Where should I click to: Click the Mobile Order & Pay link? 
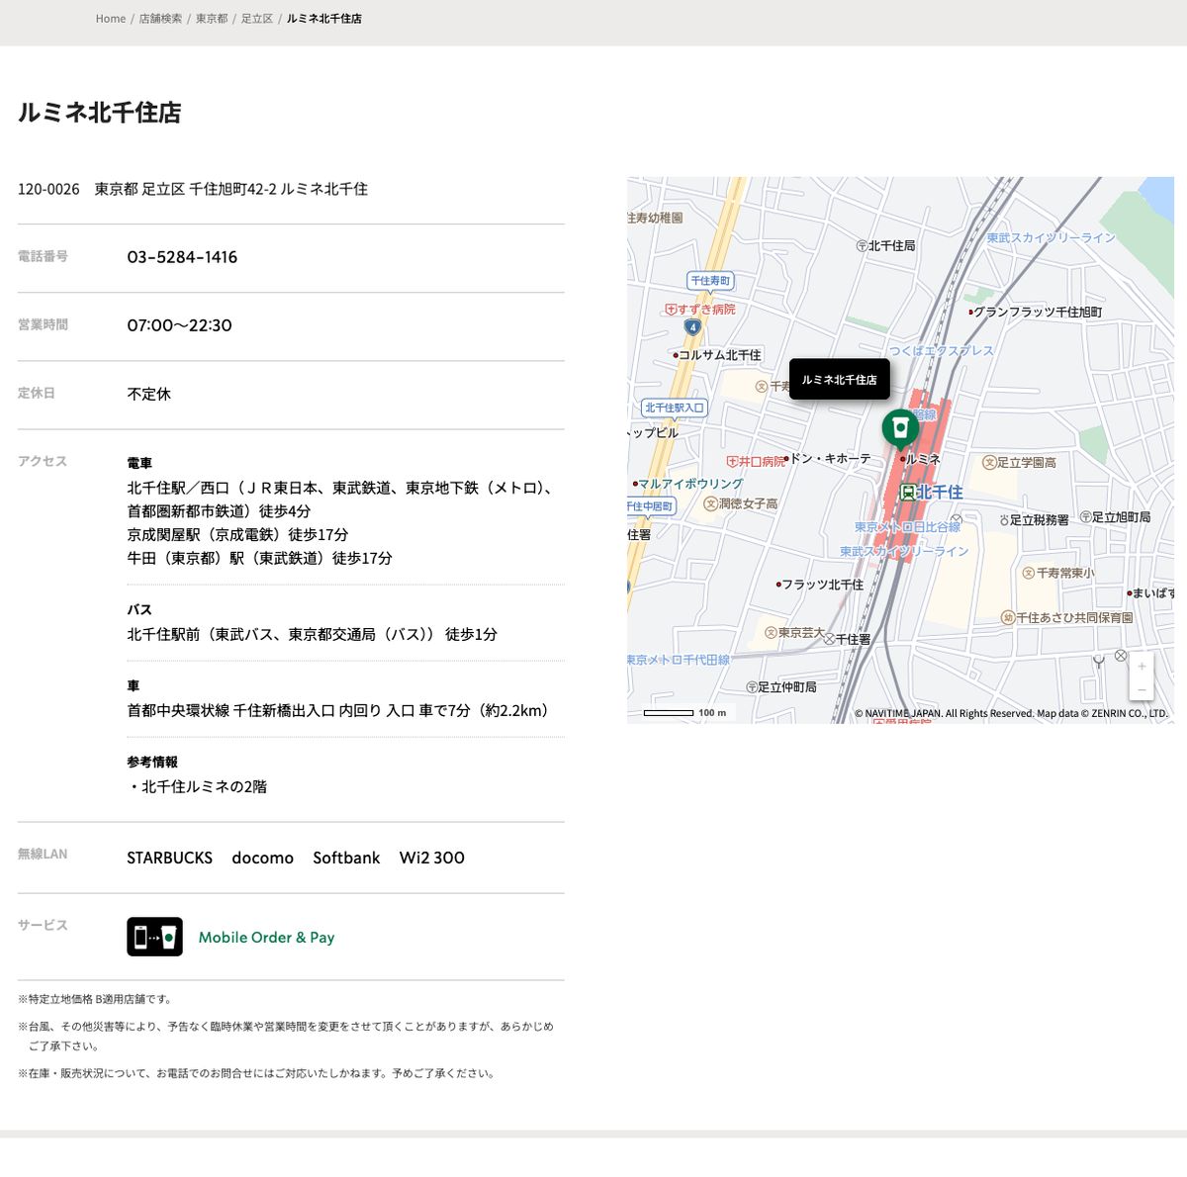(266, 938)
